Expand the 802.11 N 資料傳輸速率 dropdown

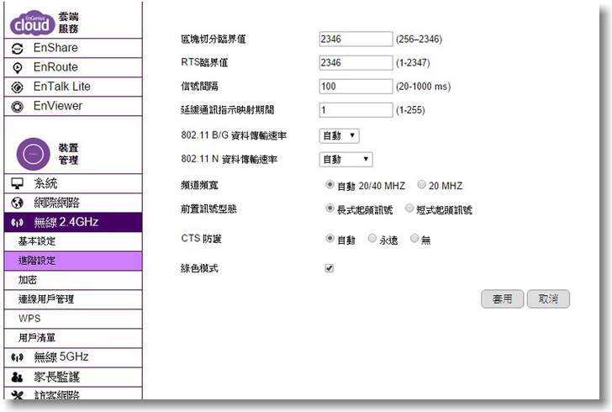pyautogui.click(x=346, y=159)
